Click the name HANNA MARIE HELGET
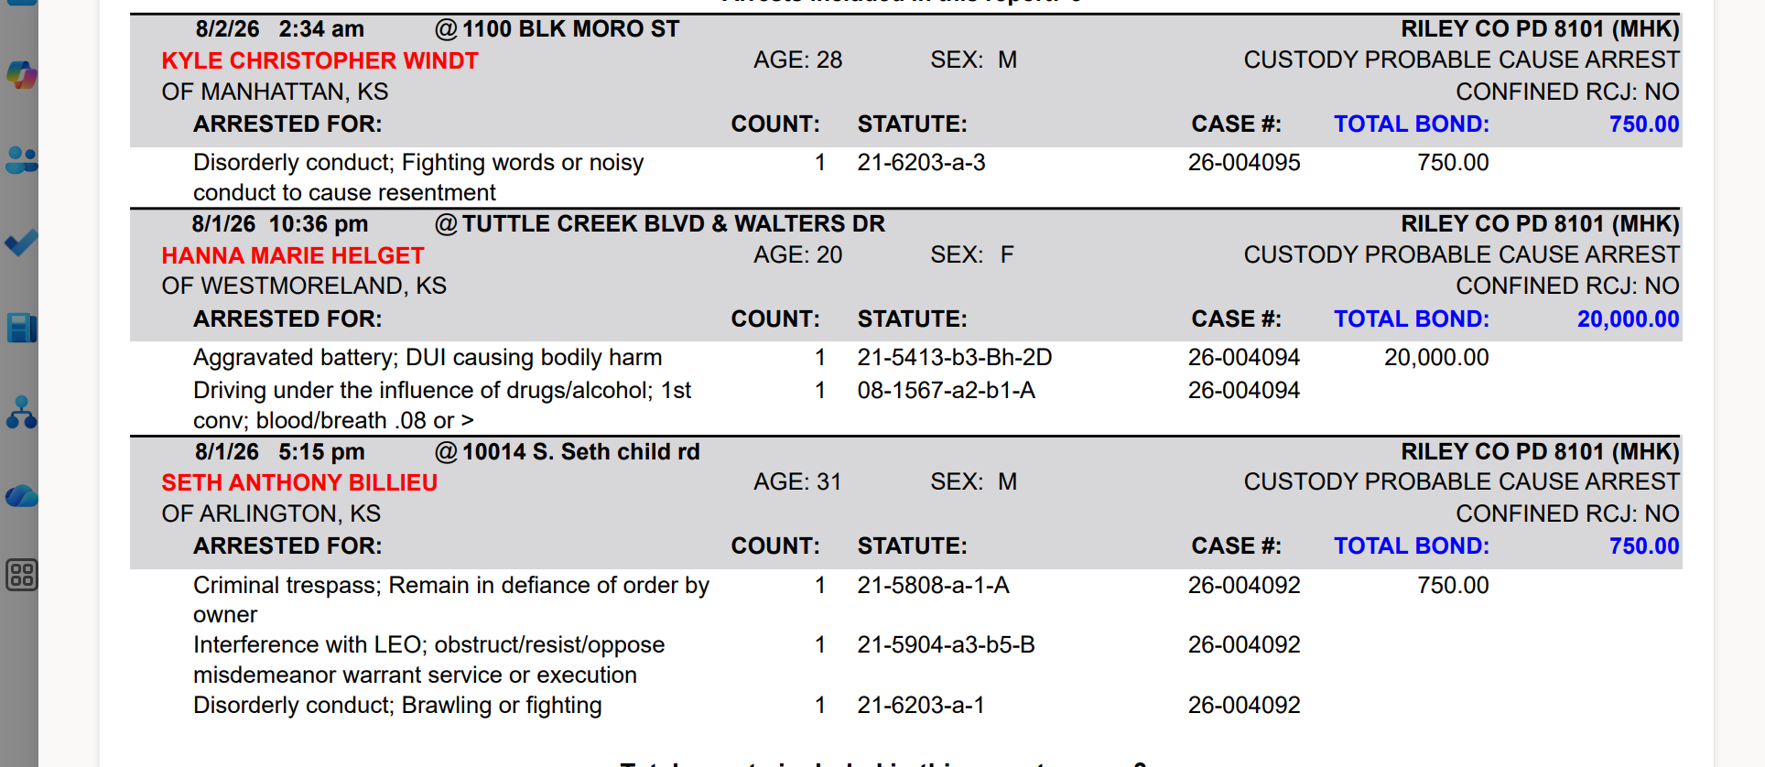1765x767 pixels. click(293, 255)
